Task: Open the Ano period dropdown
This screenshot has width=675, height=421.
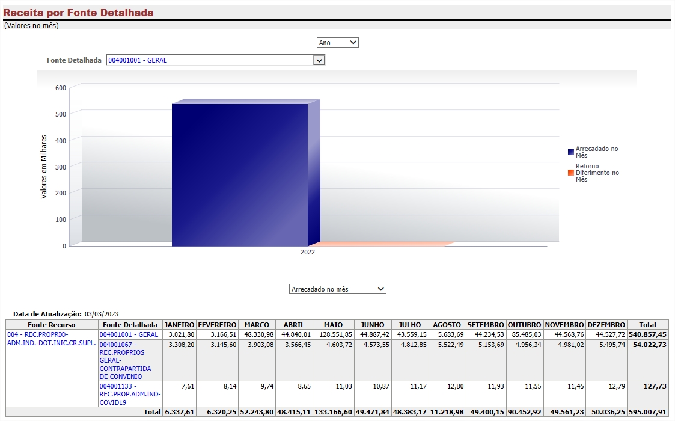Action: (x=337, y=43)
